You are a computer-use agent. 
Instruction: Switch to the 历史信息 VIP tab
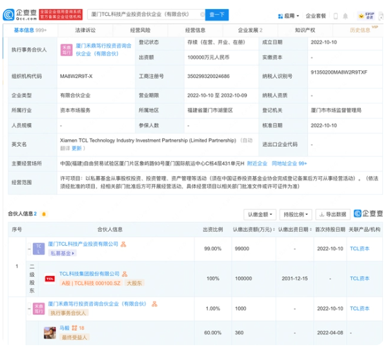tap(360, 30)
